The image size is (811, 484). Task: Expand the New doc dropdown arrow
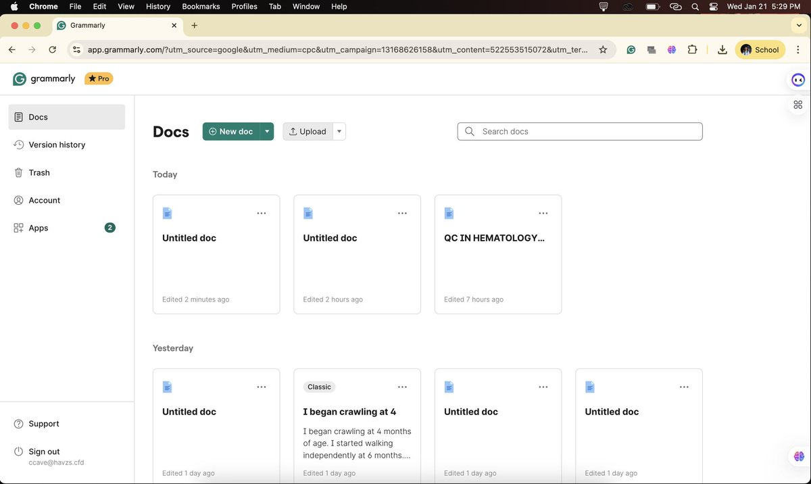[x=267, y=131]
